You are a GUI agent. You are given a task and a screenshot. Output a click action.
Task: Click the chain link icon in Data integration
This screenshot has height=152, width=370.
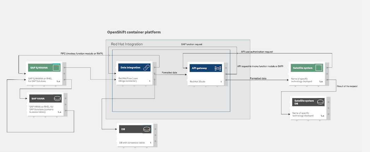tap(146, 68)
